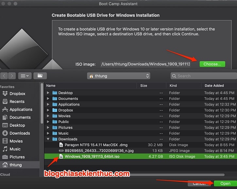Sort by the Size column header
This screenshot has width=237, height=189.
coord(144,86)
